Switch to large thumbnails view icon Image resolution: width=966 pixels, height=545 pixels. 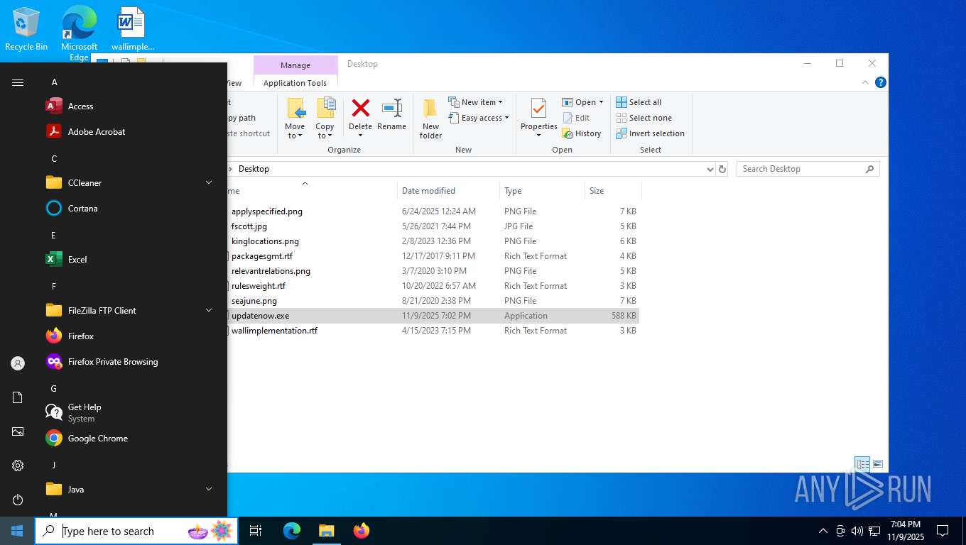tap(878, 464)
